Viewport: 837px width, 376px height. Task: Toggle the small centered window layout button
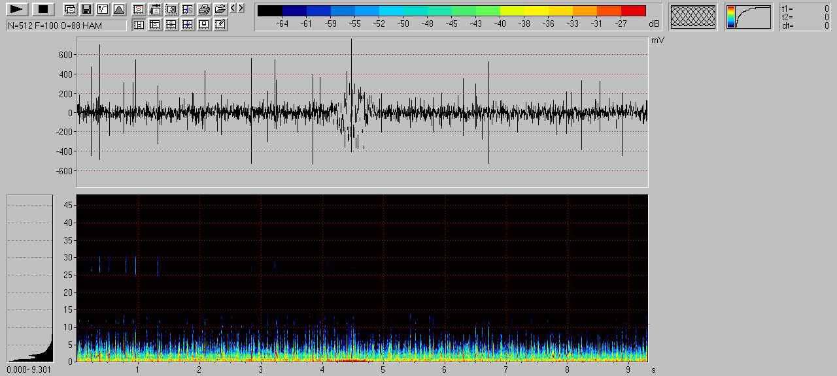(204, 25)
